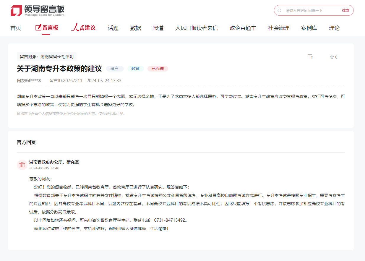
Task: Select the 已办理 status label
Action: [158, 69]
